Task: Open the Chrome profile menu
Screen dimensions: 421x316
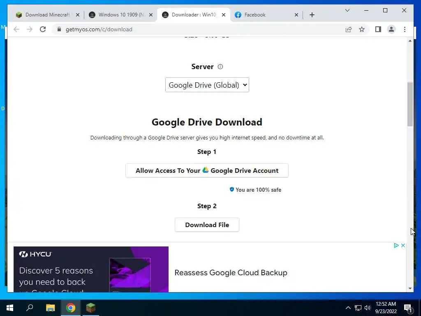Action: (x=391, y=29)
